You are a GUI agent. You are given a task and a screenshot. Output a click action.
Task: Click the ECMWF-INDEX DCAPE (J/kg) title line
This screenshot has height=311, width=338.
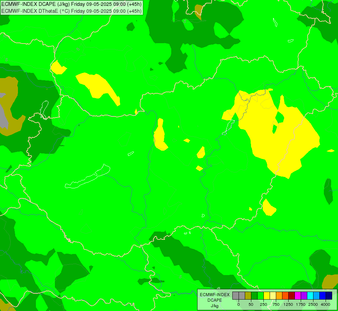71,4
